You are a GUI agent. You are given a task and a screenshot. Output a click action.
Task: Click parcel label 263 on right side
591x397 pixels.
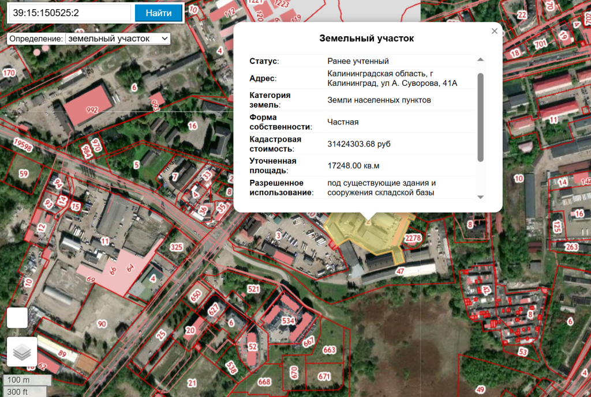coord(571,247)
